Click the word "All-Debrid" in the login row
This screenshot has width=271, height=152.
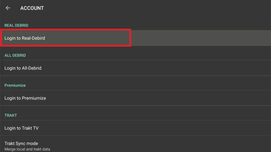coord(32,68)
